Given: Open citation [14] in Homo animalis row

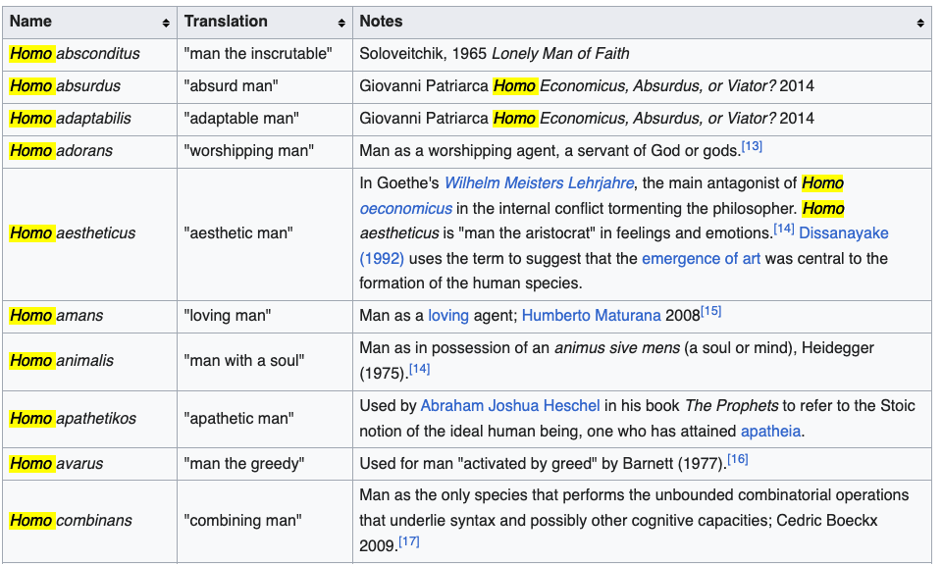Looking at the screenshot, I should tap(419, 369).
